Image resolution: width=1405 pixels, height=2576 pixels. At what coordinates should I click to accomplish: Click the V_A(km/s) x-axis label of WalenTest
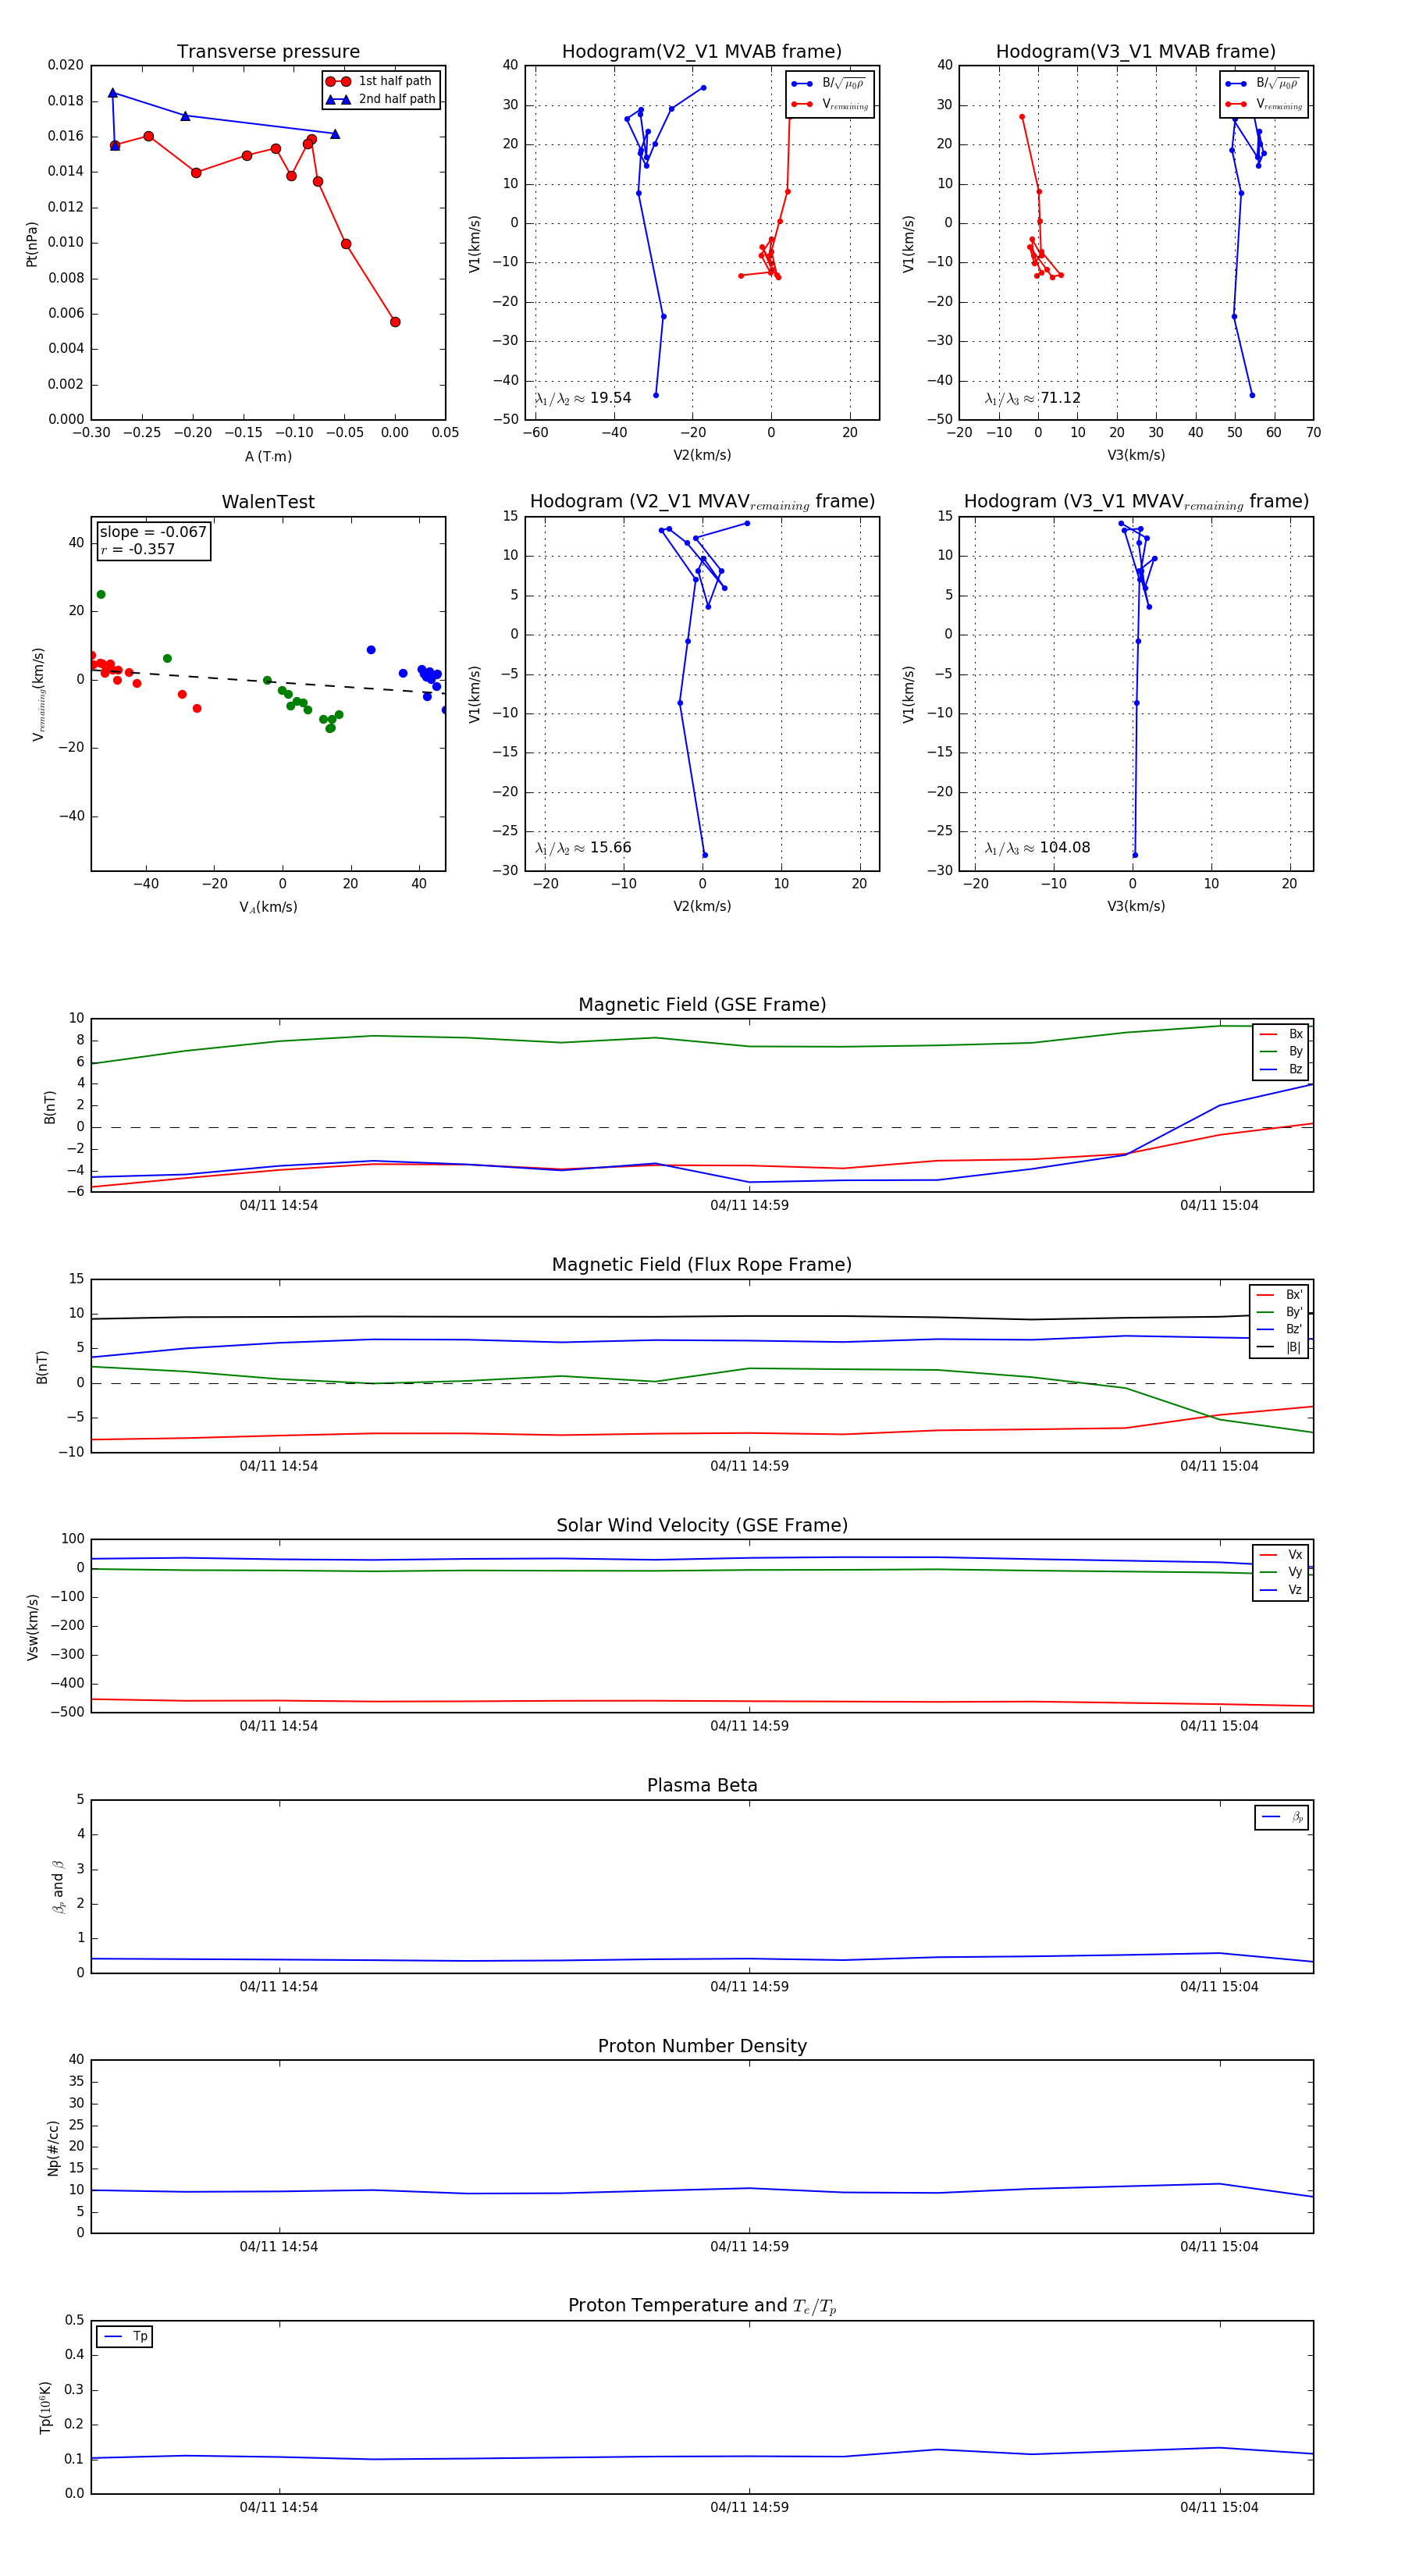point(268,907)
